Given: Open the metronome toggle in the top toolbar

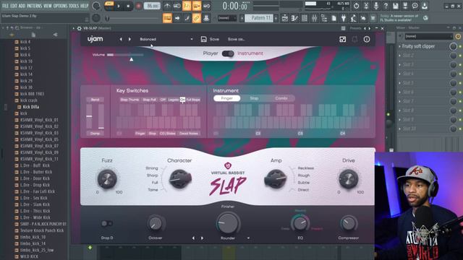Looking at the screenshot, I should coord(167,6).
